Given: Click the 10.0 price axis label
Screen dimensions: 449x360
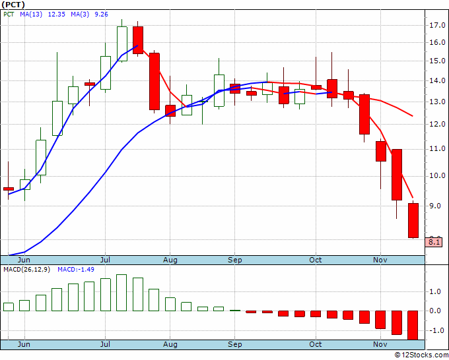Looking at the screenshot, I should click(437, 175).
